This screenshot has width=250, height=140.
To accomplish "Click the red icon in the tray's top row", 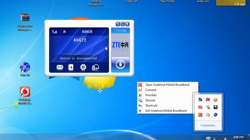I will (x=208, y=100).
